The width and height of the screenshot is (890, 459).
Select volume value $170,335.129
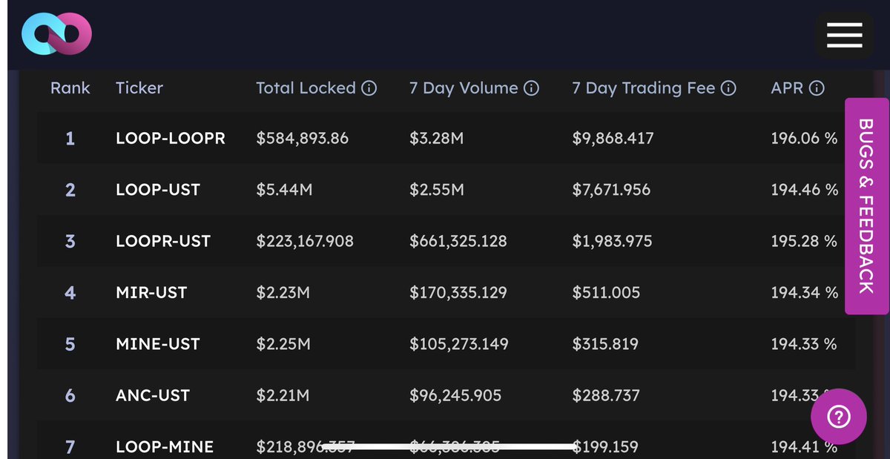(458, 292)
